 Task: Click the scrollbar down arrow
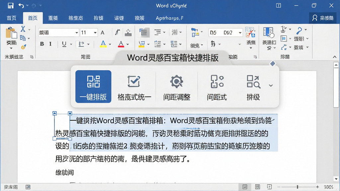pyautogui.click(x=336, y=179)
